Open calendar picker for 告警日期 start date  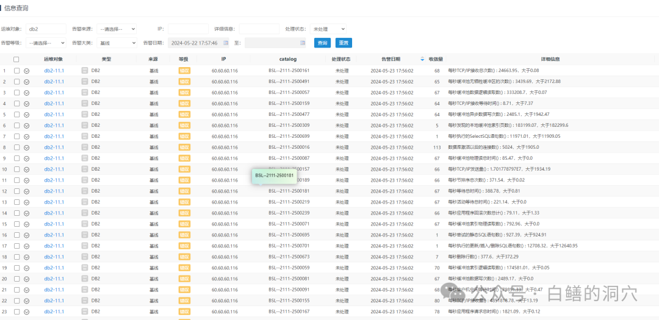coord(226,43)
